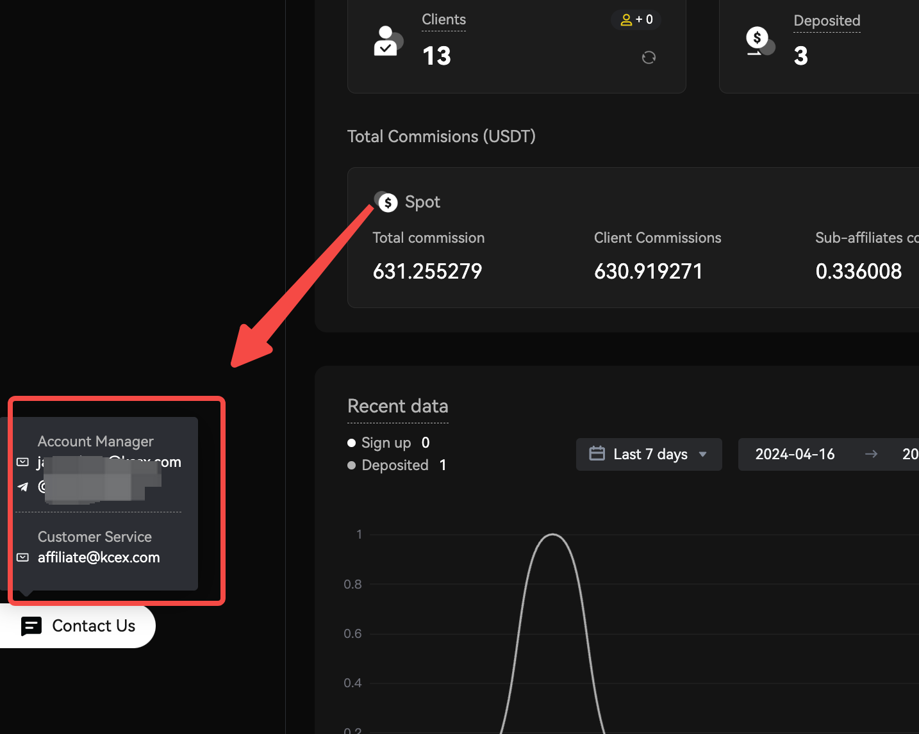Toggle the Sign up series legend

386,443
